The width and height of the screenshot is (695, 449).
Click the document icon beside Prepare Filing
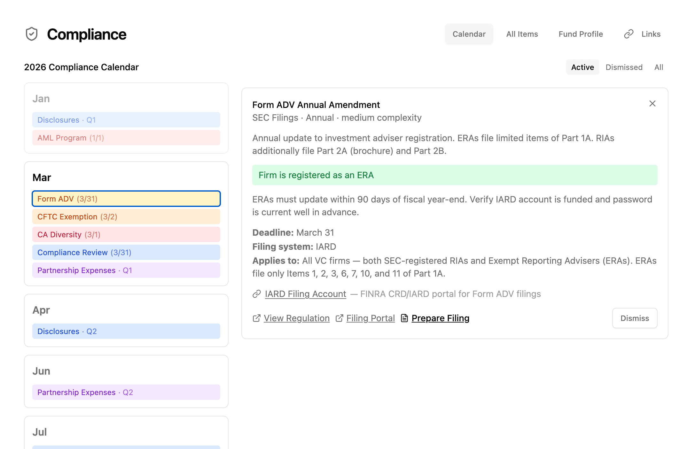click(x=404, y=318)
